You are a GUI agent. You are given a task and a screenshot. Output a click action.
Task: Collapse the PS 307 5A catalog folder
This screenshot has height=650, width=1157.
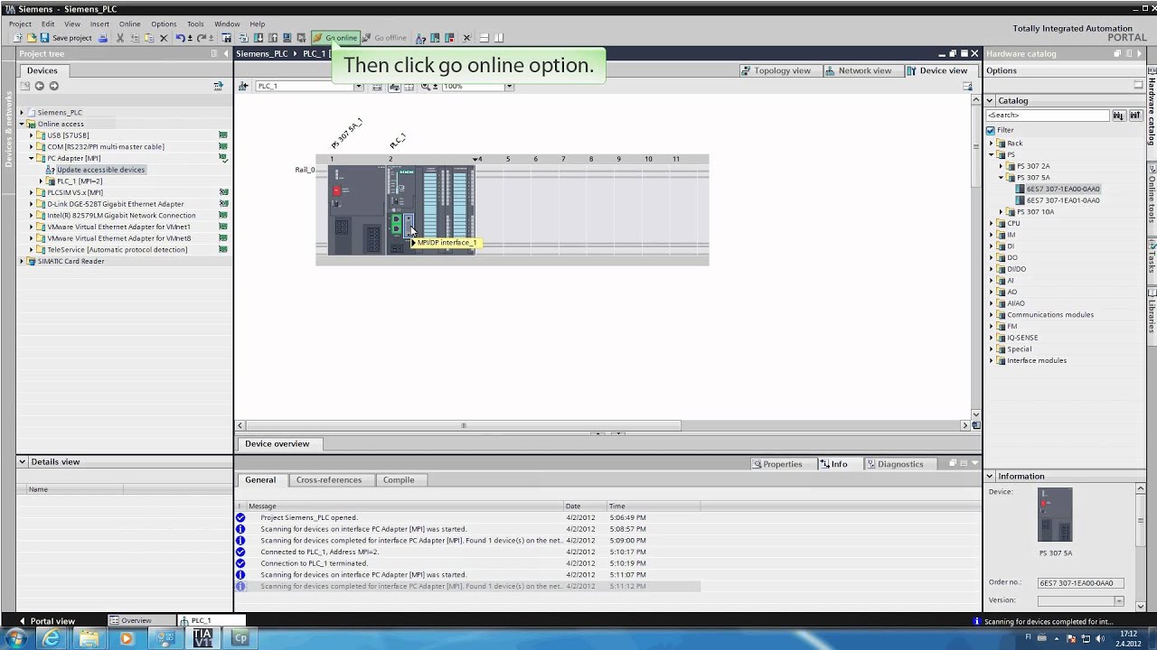coord(1001,178)
